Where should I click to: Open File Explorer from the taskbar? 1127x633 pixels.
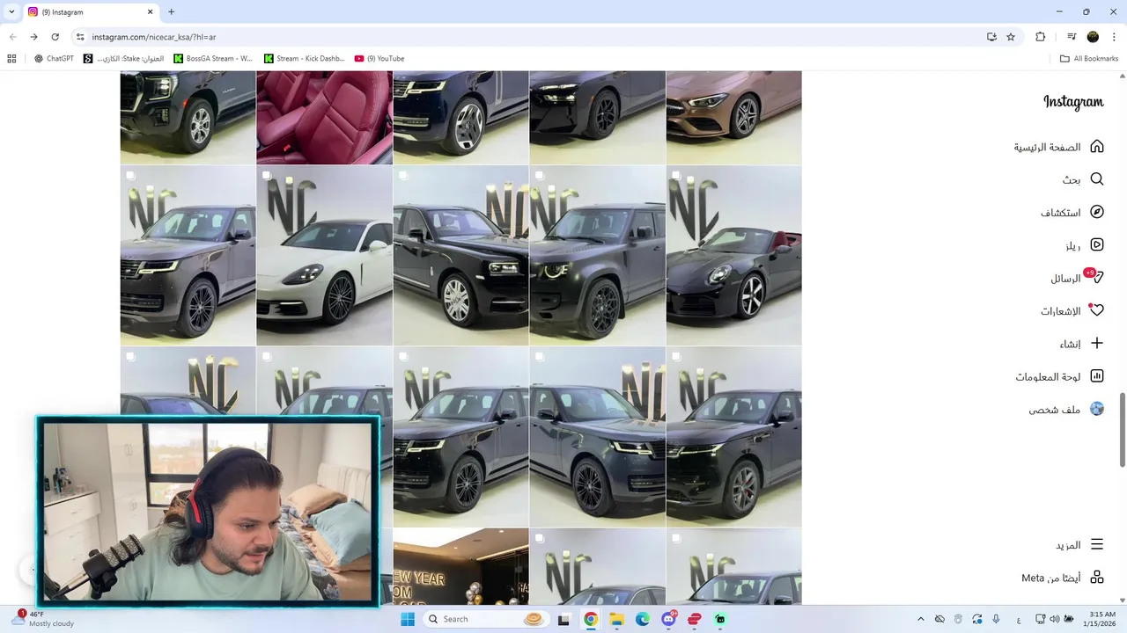point(616,619)
